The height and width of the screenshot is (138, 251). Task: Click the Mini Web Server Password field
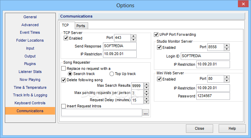(x=213, y=96)
